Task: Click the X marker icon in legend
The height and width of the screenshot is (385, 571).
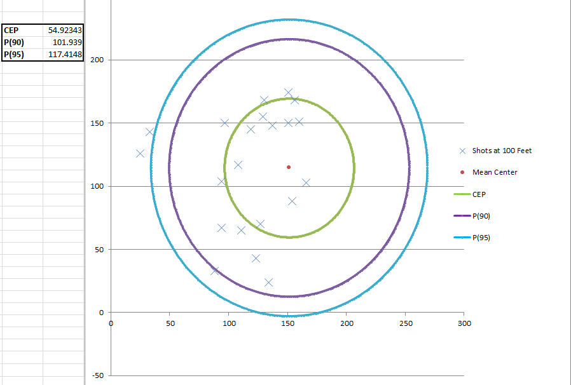Action: pyautogui.click(x=462, y=151)
